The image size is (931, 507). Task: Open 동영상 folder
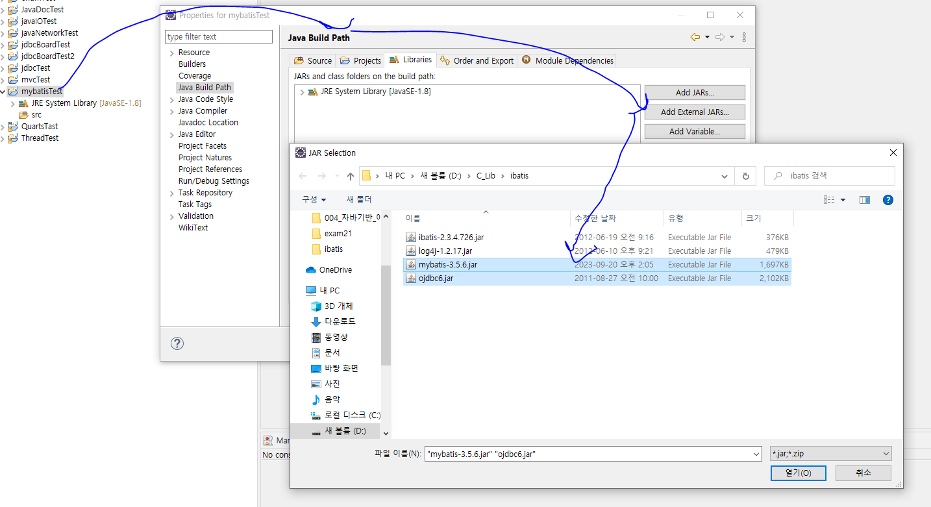pos(336,338)
